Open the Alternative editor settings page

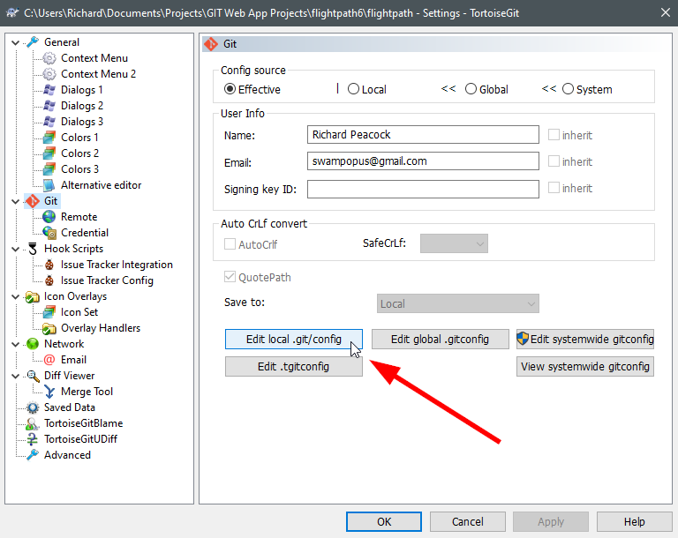102,185
